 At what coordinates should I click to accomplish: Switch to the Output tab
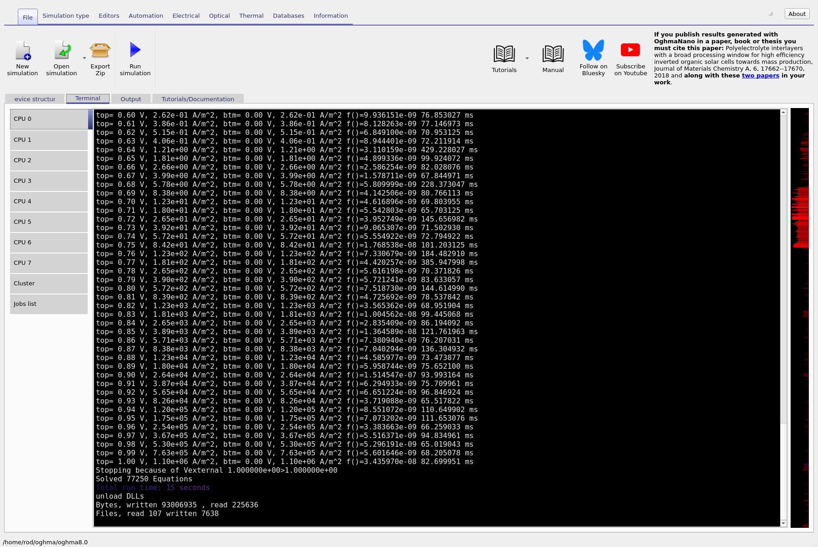131,99
